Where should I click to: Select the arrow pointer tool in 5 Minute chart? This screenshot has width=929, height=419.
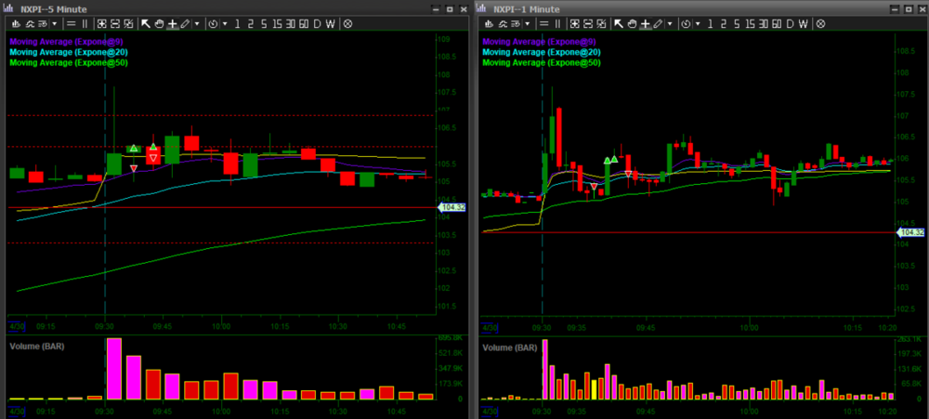[146, 23]
